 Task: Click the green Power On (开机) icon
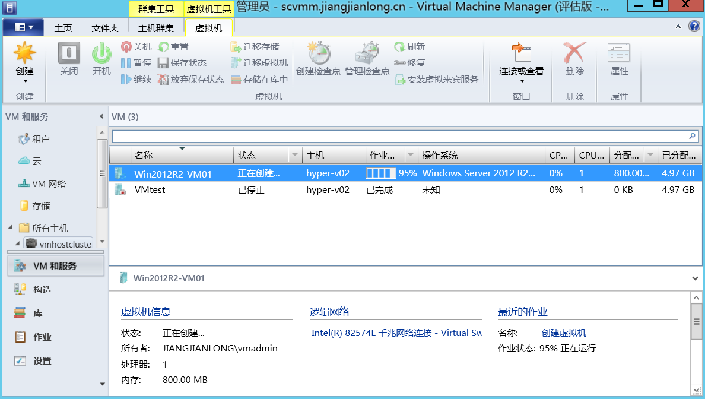[101, 53]
